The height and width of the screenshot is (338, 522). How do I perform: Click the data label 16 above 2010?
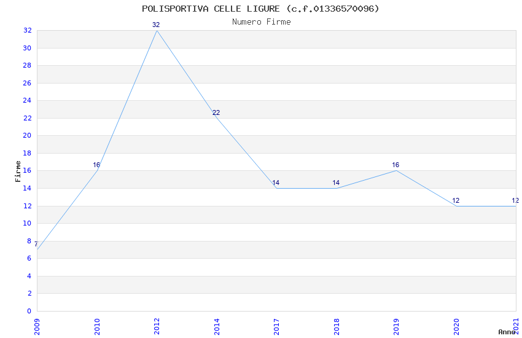click(96, 165)
